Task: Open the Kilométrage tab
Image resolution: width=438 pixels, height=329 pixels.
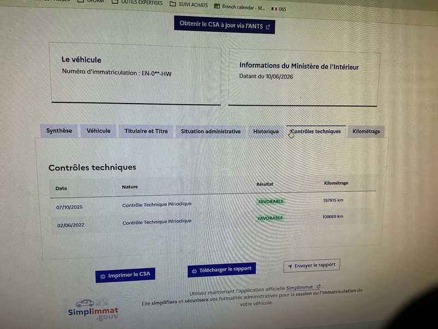Action: point(366,131)
